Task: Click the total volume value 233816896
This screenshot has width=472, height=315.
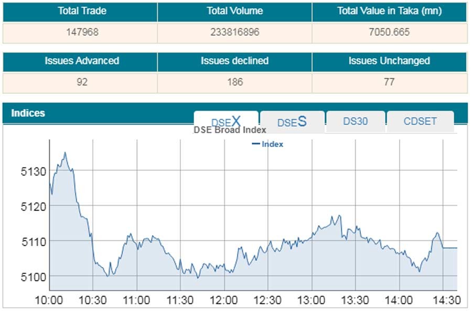Action: click(x=234, y=32)
